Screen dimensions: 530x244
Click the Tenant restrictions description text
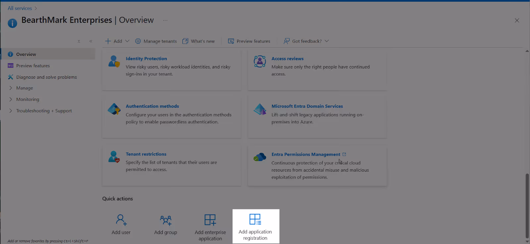click(171, 166)
